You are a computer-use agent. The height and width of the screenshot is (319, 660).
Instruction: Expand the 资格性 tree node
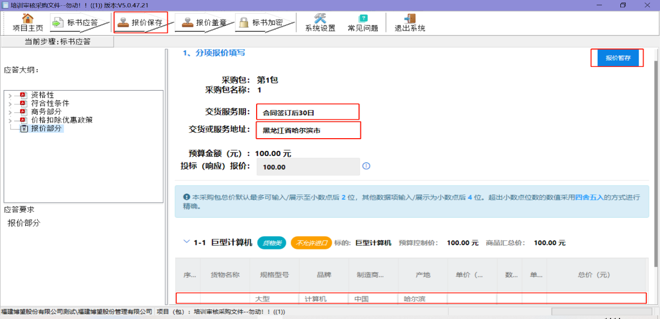click(x=10, y=95)
